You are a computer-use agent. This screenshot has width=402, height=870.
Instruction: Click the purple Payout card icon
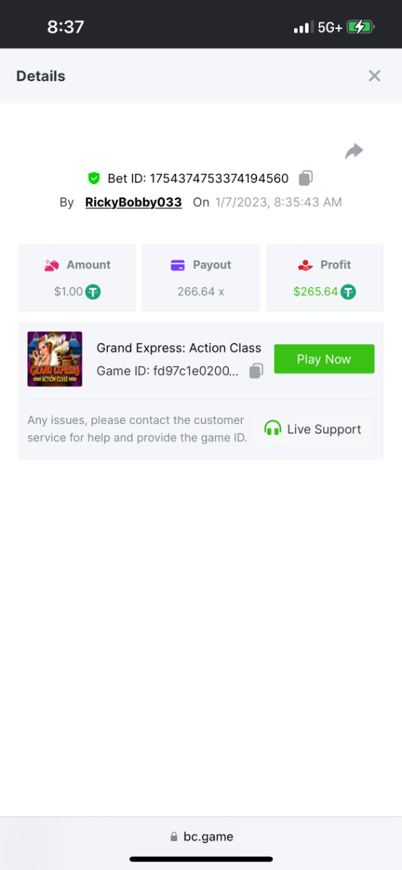pyautogui.click(x=177, y=265)
